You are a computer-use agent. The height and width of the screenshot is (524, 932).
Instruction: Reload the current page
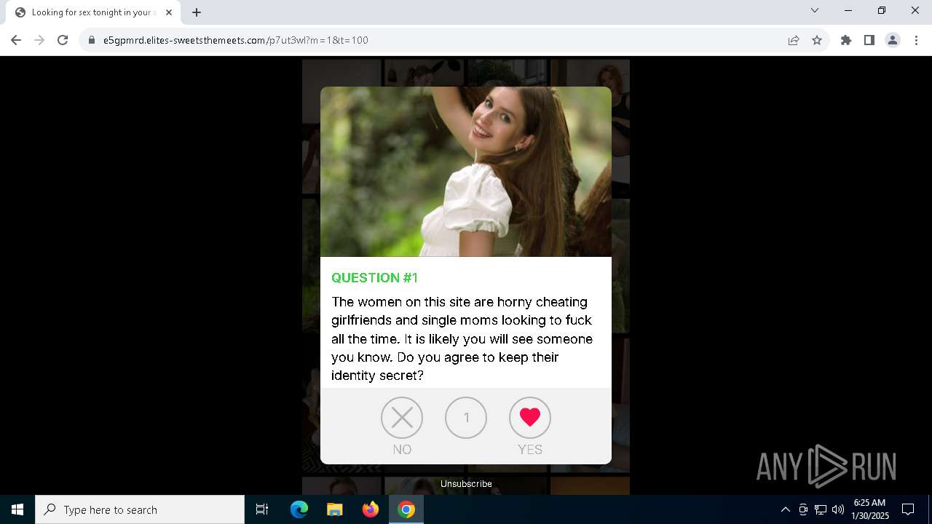click(63, 40)
